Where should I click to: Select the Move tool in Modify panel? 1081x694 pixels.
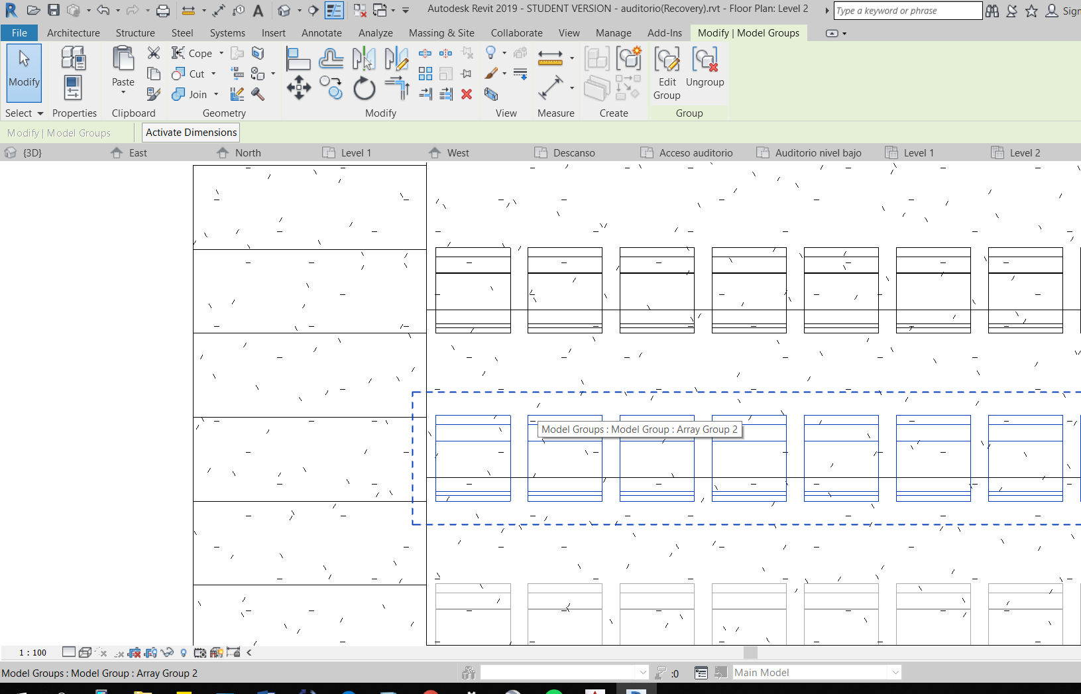click(x=299, y=87)
